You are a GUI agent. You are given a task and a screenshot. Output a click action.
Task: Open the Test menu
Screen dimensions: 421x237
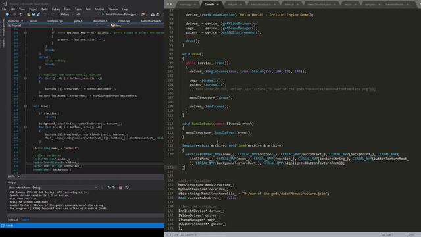88,9
